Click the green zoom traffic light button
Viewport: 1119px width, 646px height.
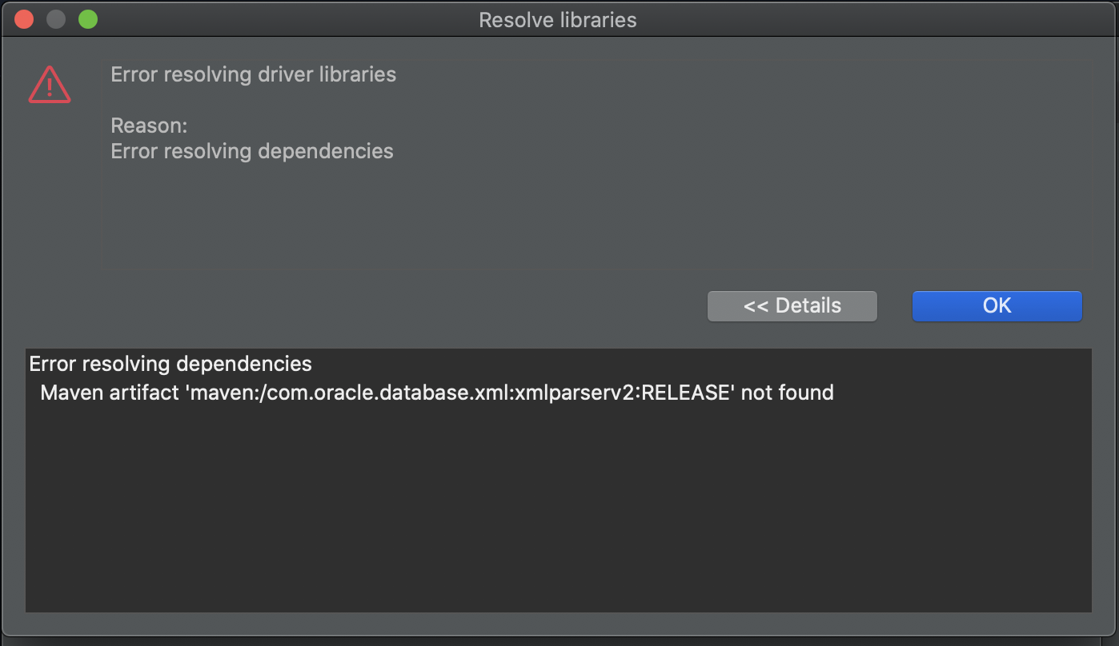[88, 18]
